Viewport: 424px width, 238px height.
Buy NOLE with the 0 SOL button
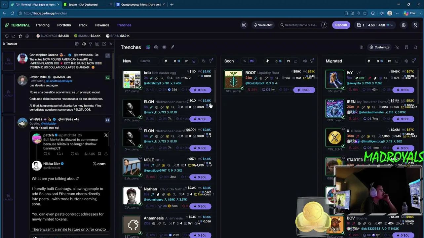(x=200, y=177)
